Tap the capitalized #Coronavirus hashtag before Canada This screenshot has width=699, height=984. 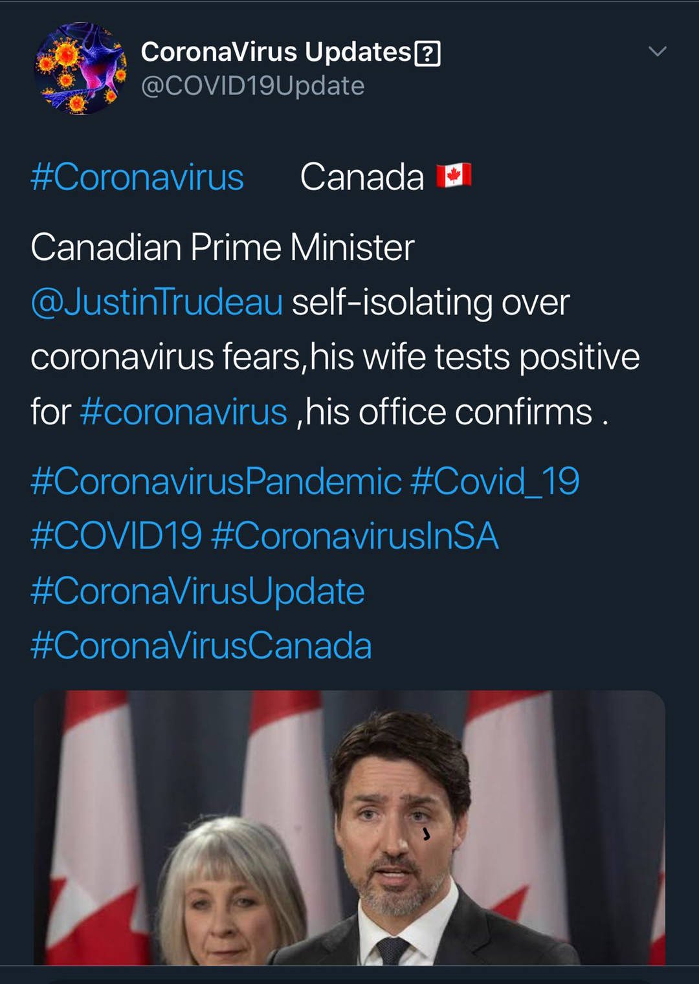pos(137,177)
